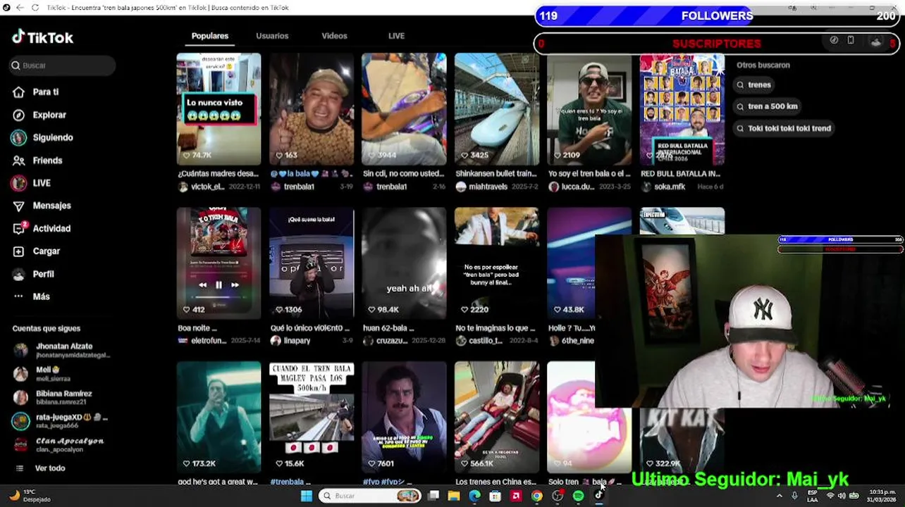Open the weather widget showing 13°C
This screenshot has width=905, height=507.
click(x=30, y=496)
